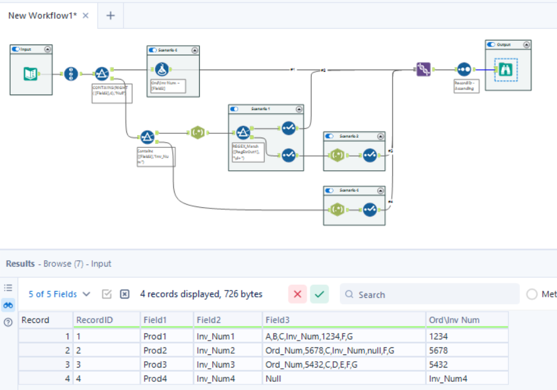Collapse the Input container
Screen dimensions: 557x390
pos(48,49)
